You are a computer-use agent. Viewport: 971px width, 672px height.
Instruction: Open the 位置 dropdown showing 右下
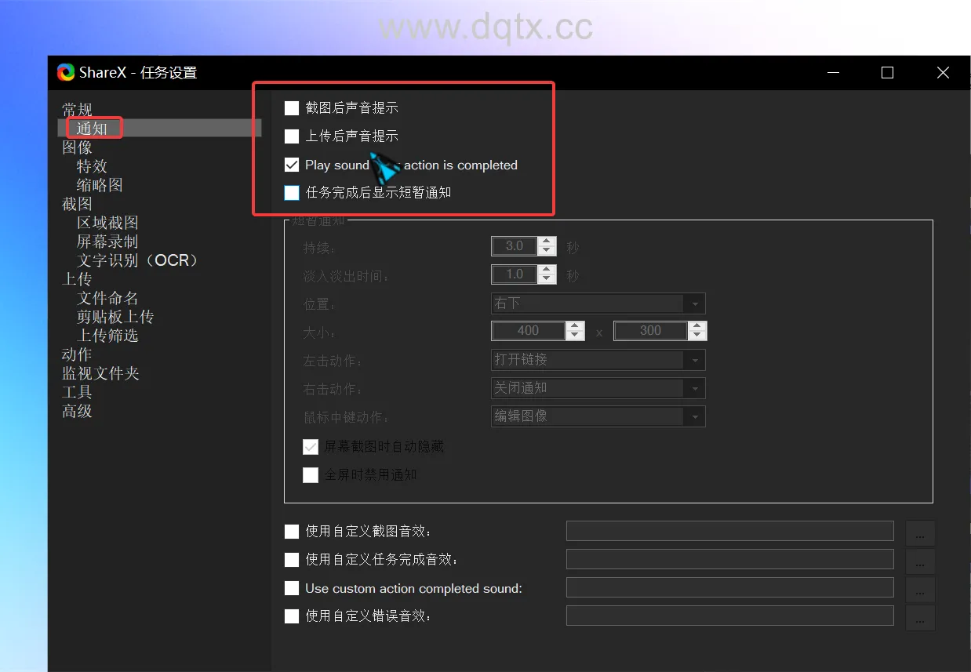pyautogui.click(x=597, y=303)
